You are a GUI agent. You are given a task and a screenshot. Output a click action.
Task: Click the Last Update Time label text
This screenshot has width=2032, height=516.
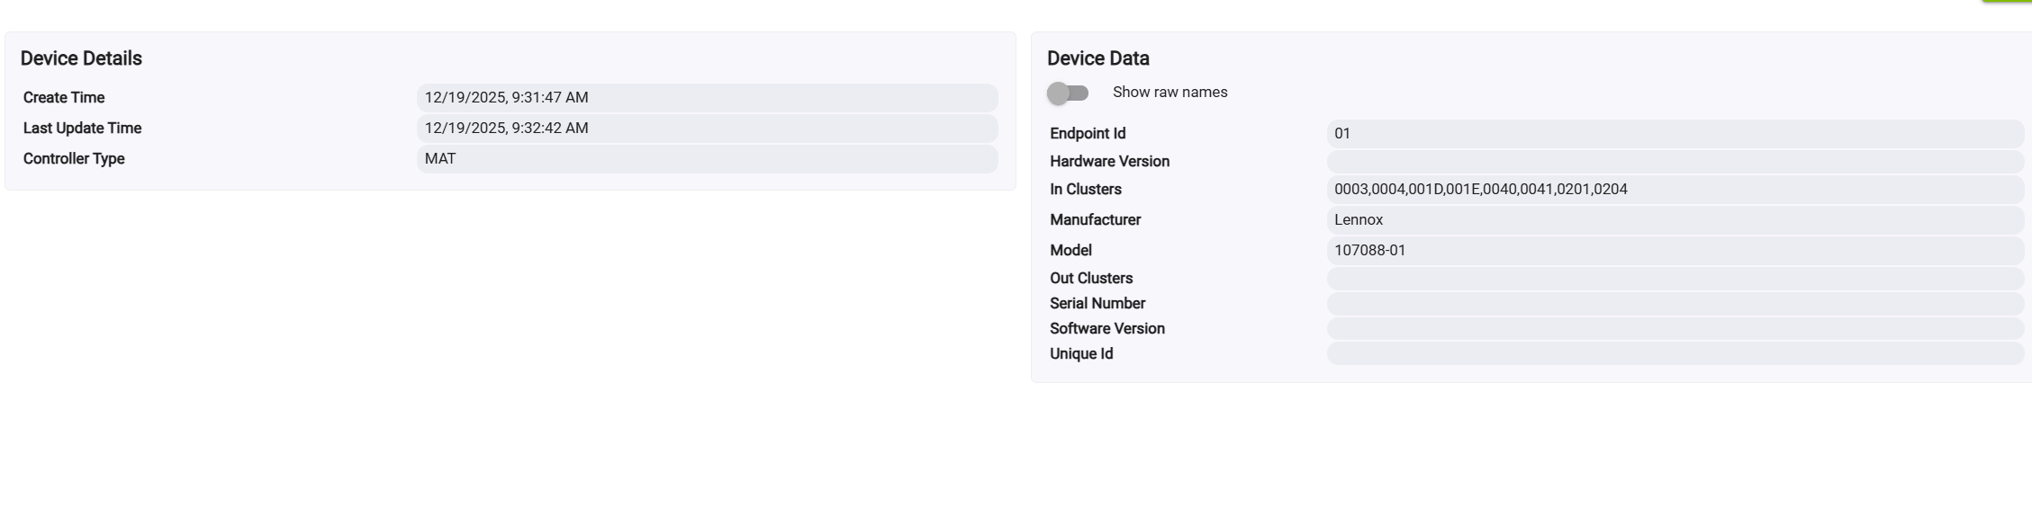pos(82,129)
